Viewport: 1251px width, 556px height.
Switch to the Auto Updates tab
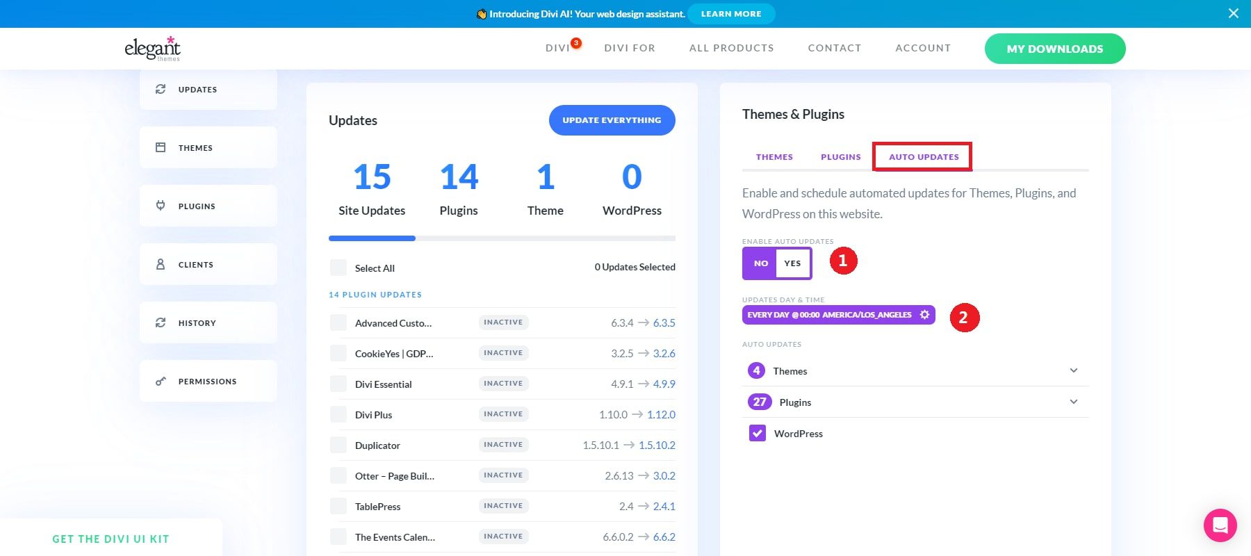tap(924, 157)
